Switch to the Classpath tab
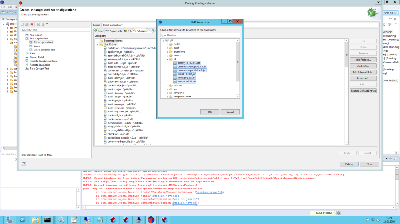 pos(140,31)
